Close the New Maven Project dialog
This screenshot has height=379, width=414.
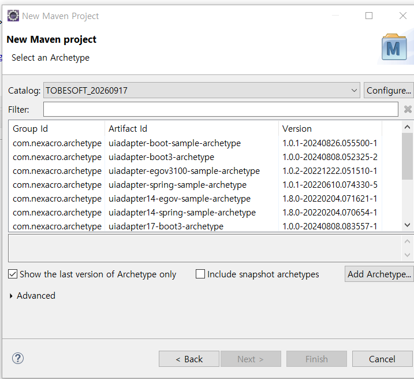click(x=403, y=16)
